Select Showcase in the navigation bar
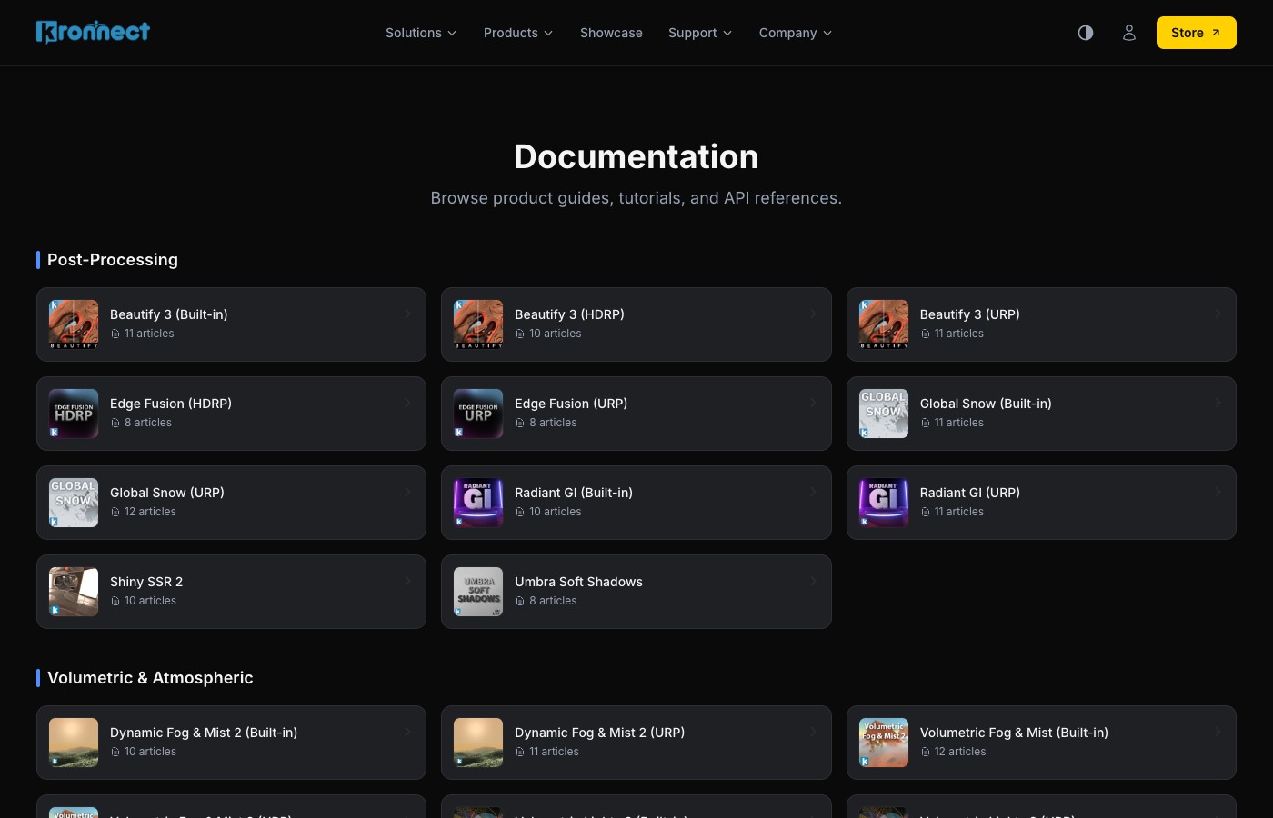This screenshot has height=818, width=1273. coord(611,33)
